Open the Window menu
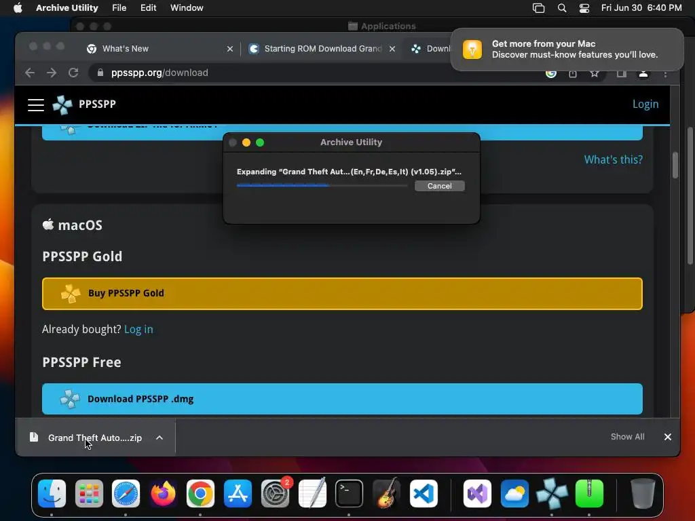695x521 pixels. (x=187, y=7)
